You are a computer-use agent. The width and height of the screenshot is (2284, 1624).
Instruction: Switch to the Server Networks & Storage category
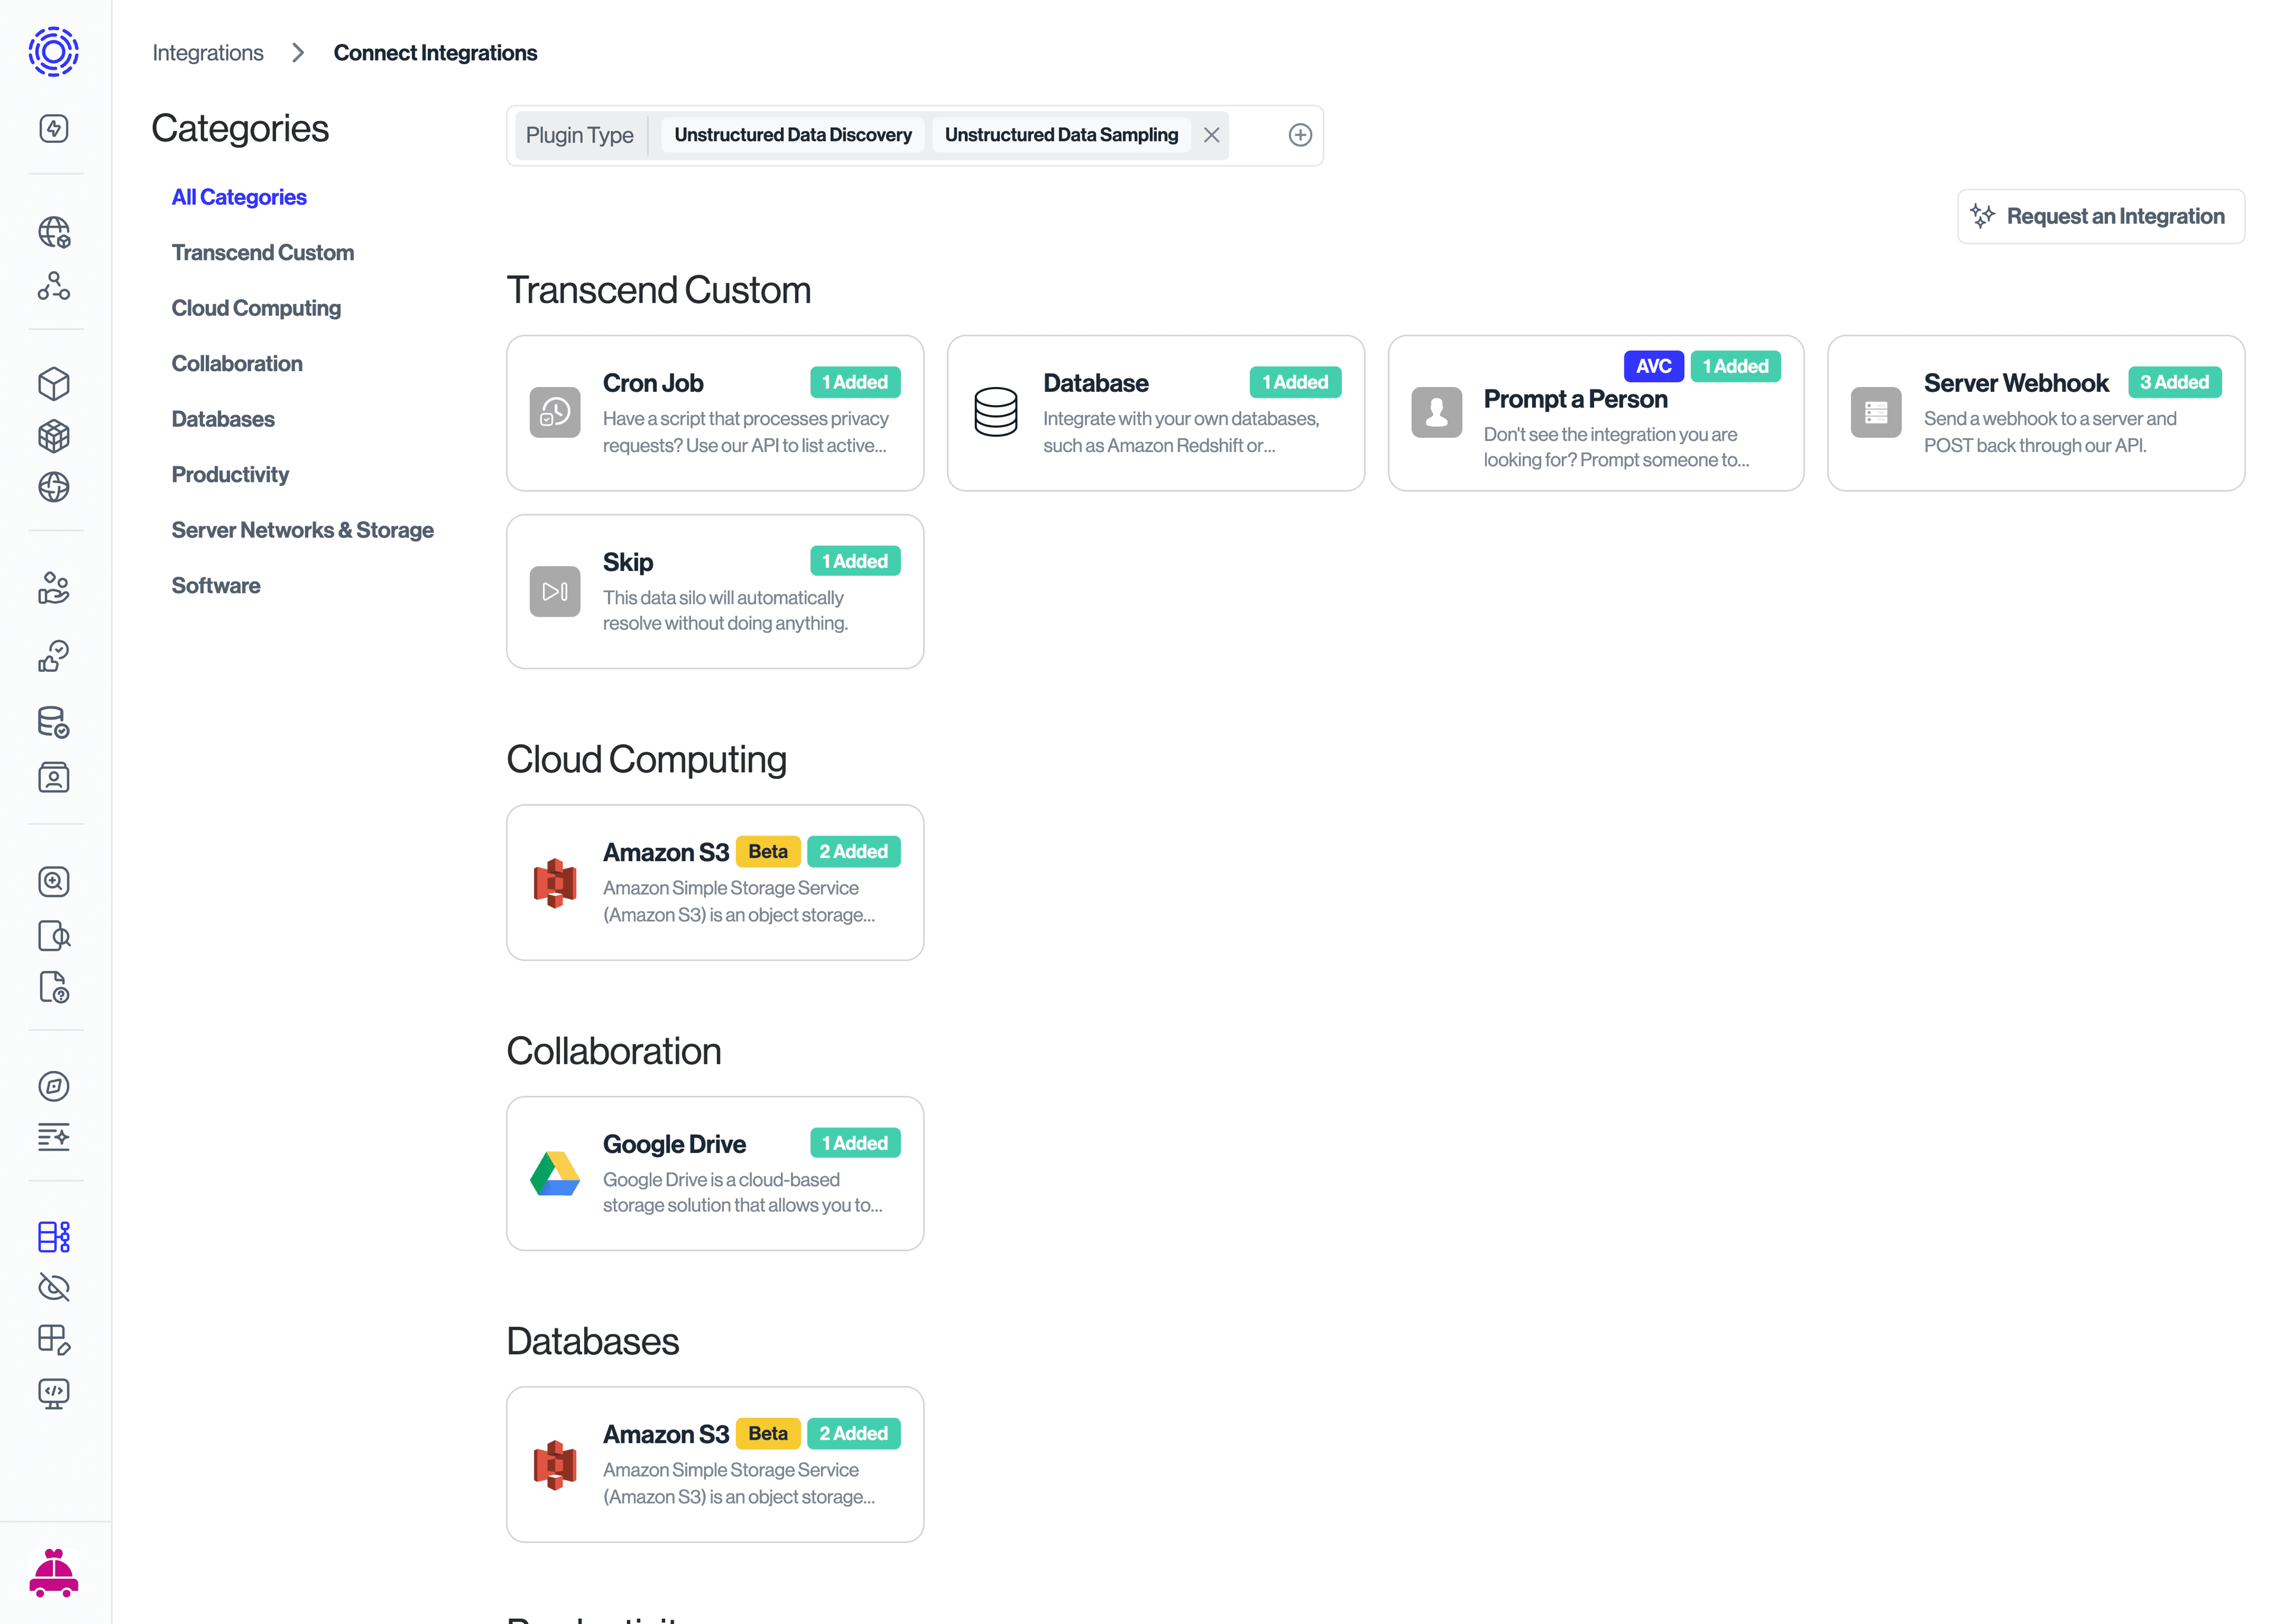pyautogui.click(x=302, y=529)
